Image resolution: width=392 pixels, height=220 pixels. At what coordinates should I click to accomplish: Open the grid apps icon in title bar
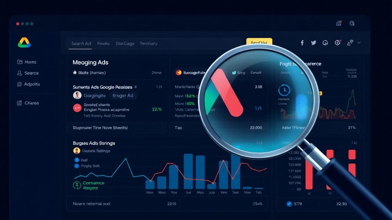point(339,23)
